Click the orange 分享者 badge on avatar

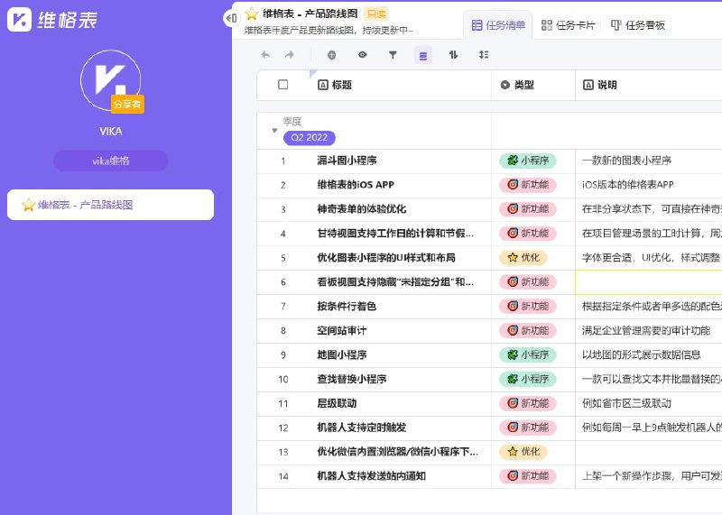[x=127, y=104]
